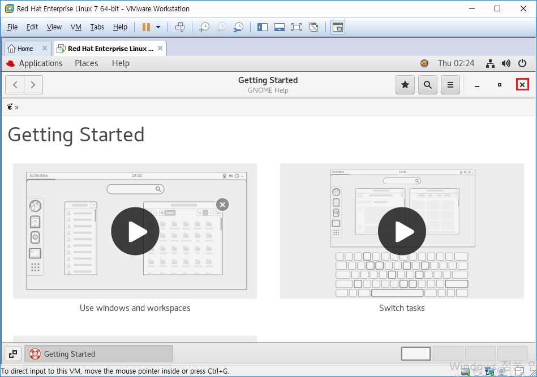Open the Edit menu

point(32,27)
